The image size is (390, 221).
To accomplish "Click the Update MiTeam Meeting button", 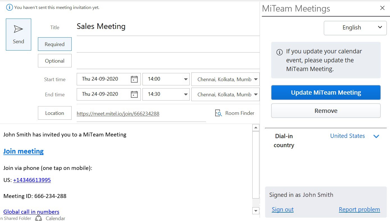I will coord(326,93).
